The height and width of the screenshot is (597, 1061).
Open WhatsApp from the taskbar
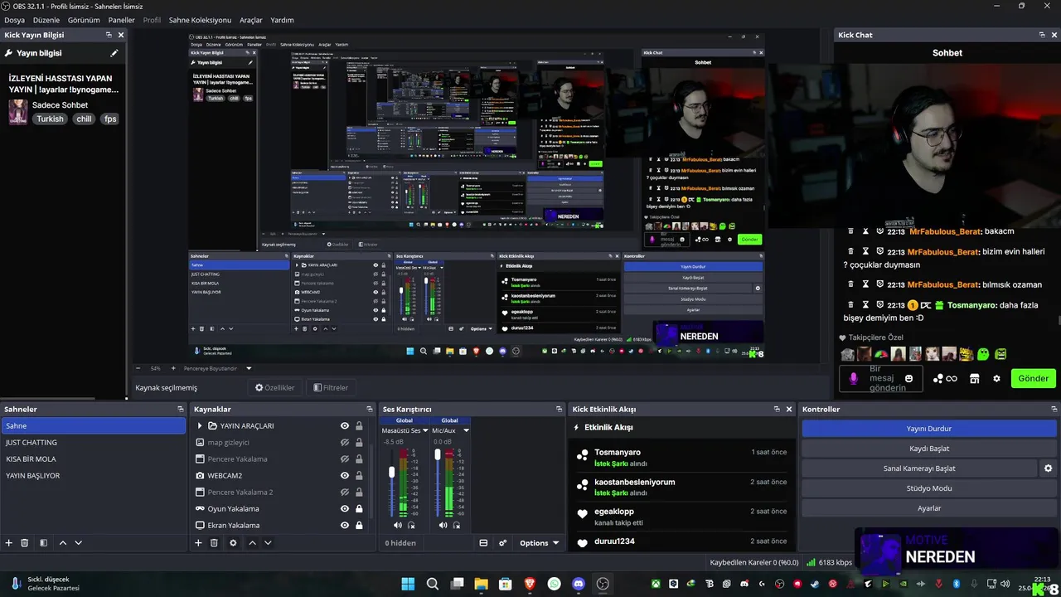[x=554, y=584]
